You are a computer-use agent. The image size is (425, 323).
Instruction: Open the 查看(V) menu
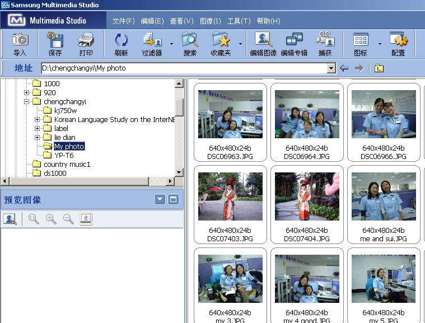181,21
